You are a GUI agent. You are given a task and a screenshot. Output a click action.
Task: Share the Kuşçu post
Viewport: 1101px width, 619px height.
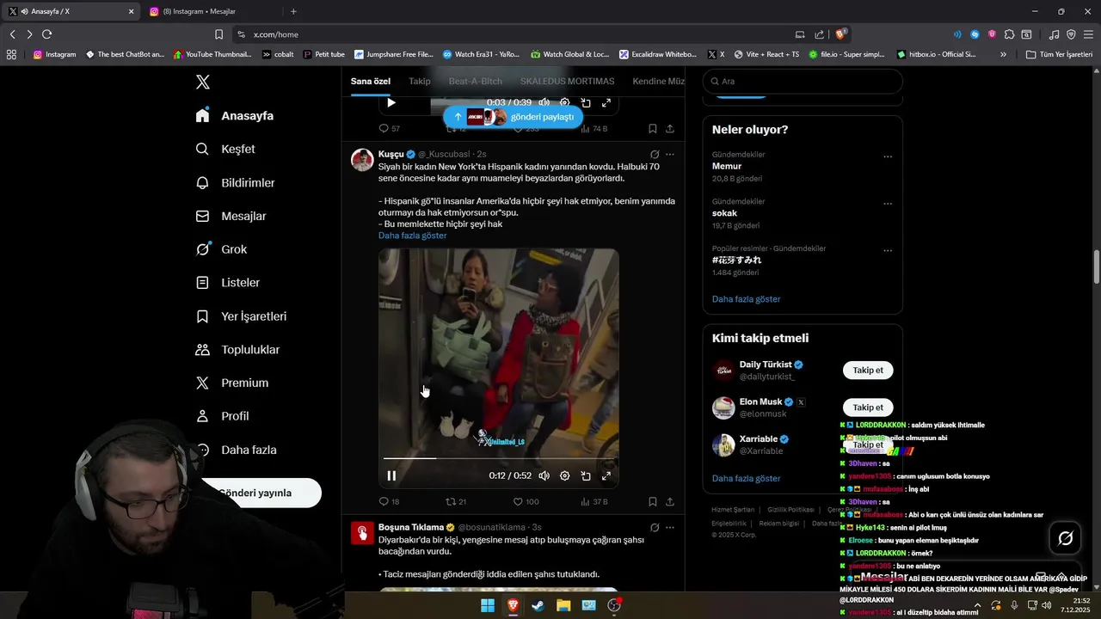tap(670, 501)
